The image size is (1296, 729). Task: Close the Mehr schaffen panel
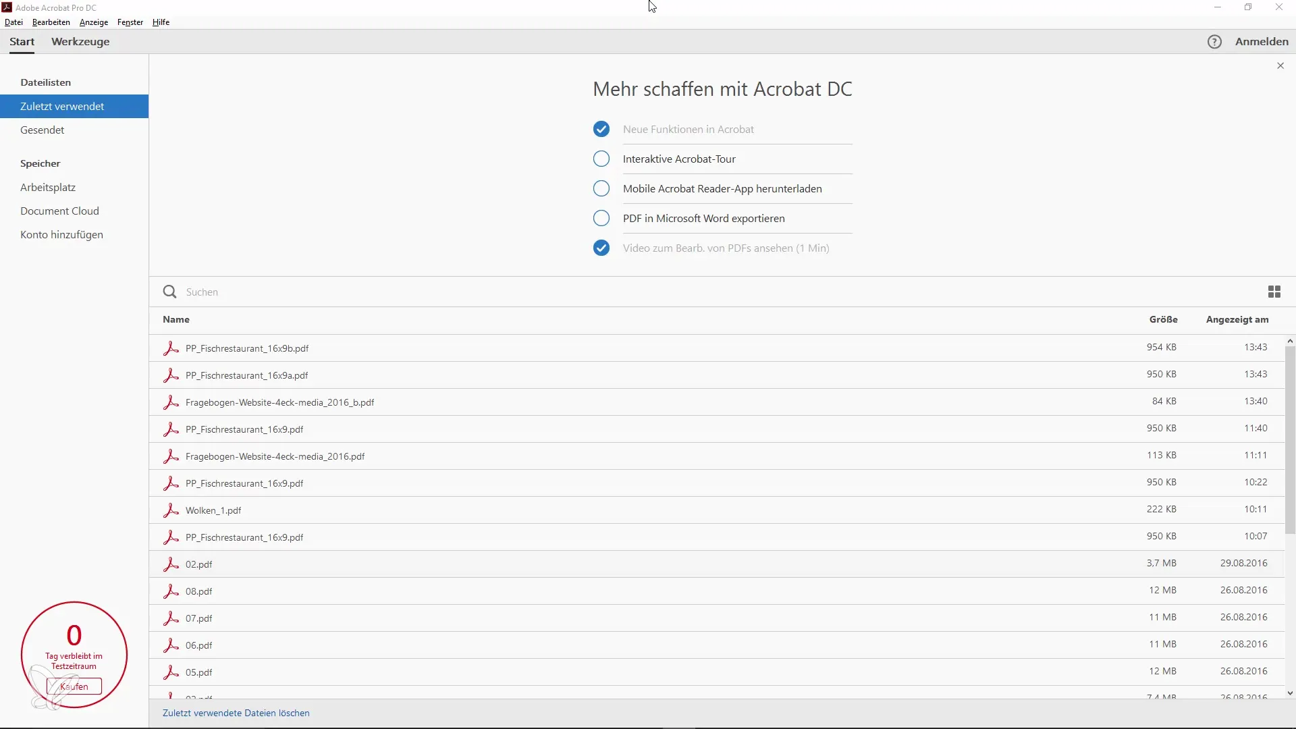tap(1280, 65)
